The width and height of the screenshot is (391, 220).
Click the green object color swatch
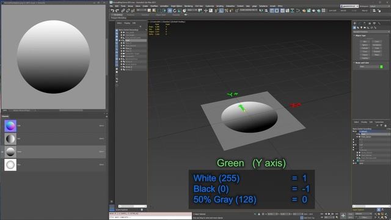click(381, 67)
